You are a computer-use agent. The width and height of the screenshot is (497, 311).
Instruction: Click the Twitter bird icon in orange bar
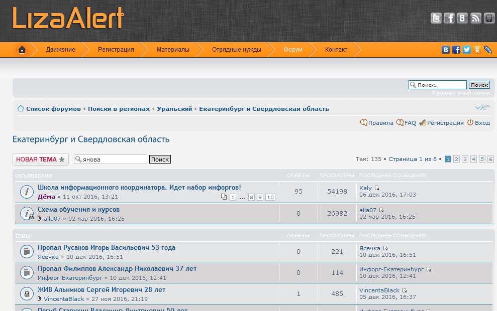(x=466, y=50)
